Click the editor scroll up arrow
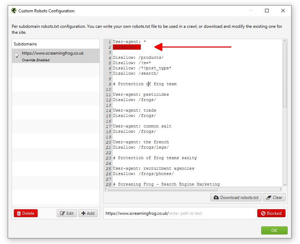The image size is (300, 244). click(285, 41)
